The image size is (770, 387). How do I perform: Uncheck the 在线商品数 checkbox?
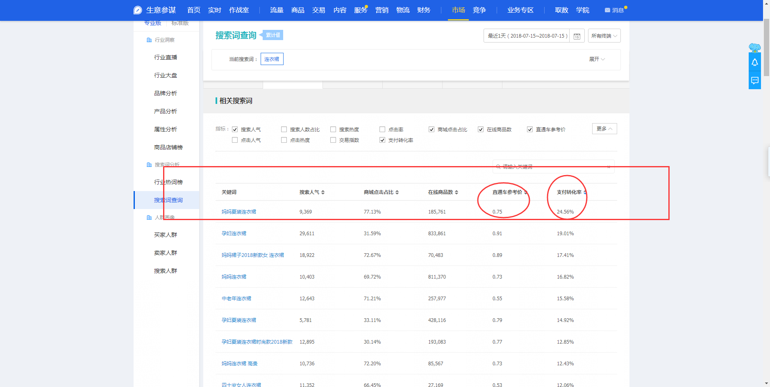pos(481,129)
